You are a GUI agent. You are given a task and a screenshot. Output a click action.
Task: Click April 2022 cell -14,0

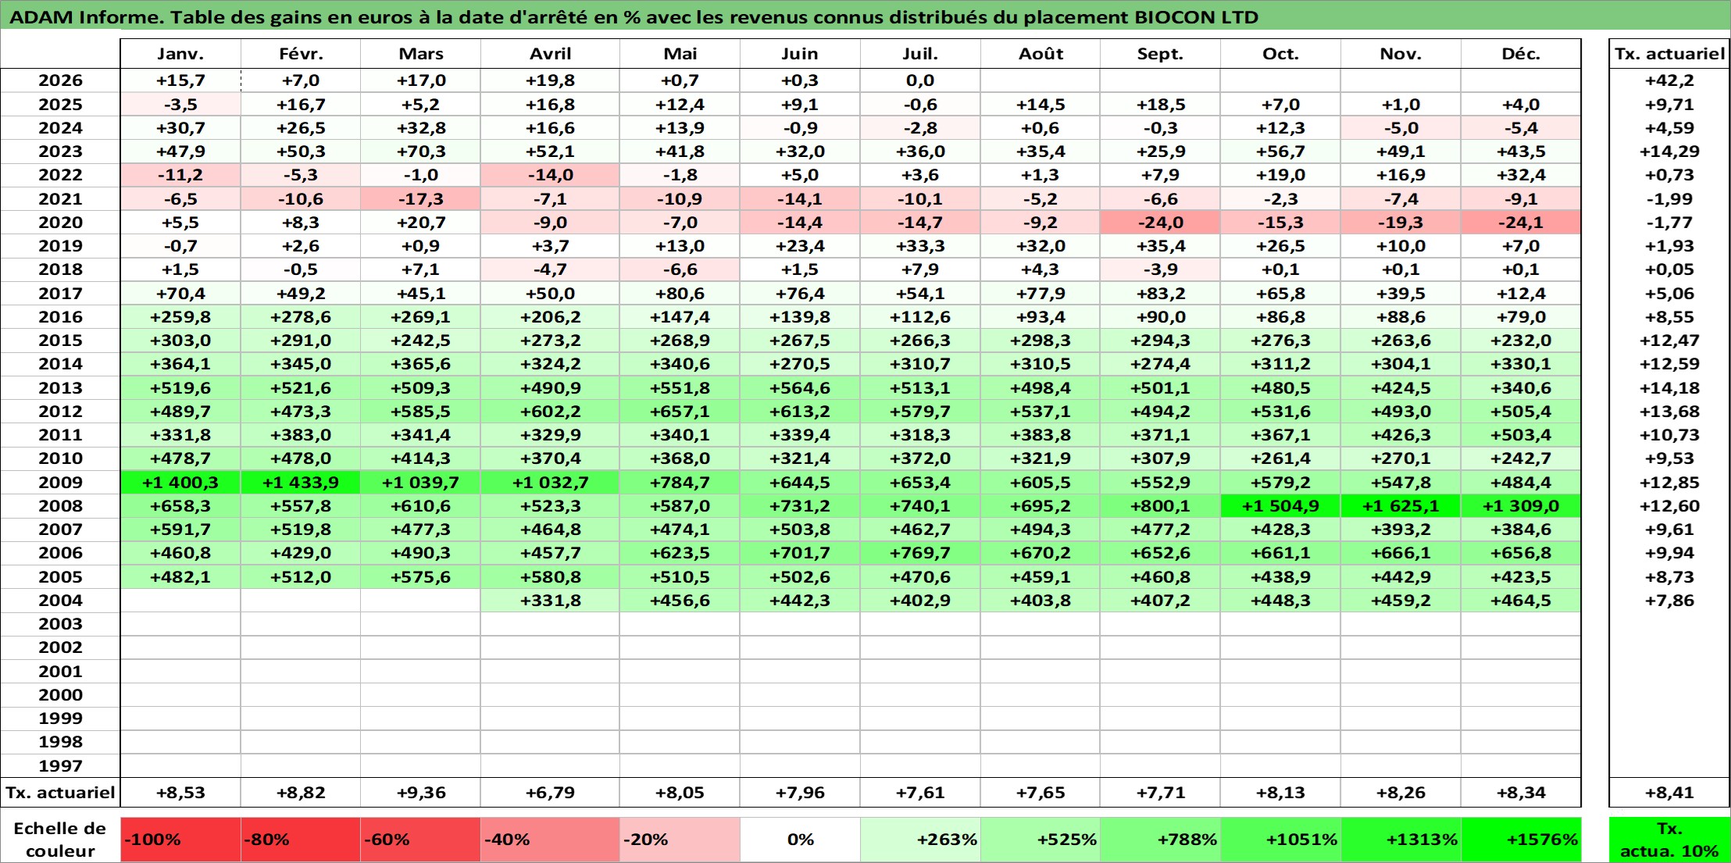tap(551, 175)
